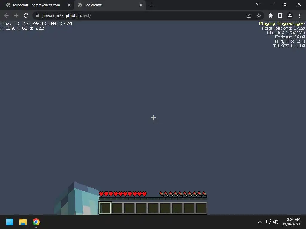Viewport: 306px width, 229px height.
Task: Open the volume control in the tray
Action: [x=276, y=222]
